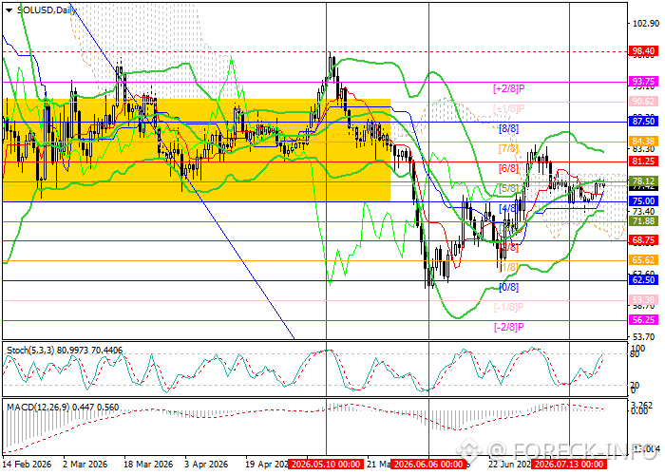Click the [-2/8]P Murrey level label
Screen dimensions: 665x475
click(509, 327)
